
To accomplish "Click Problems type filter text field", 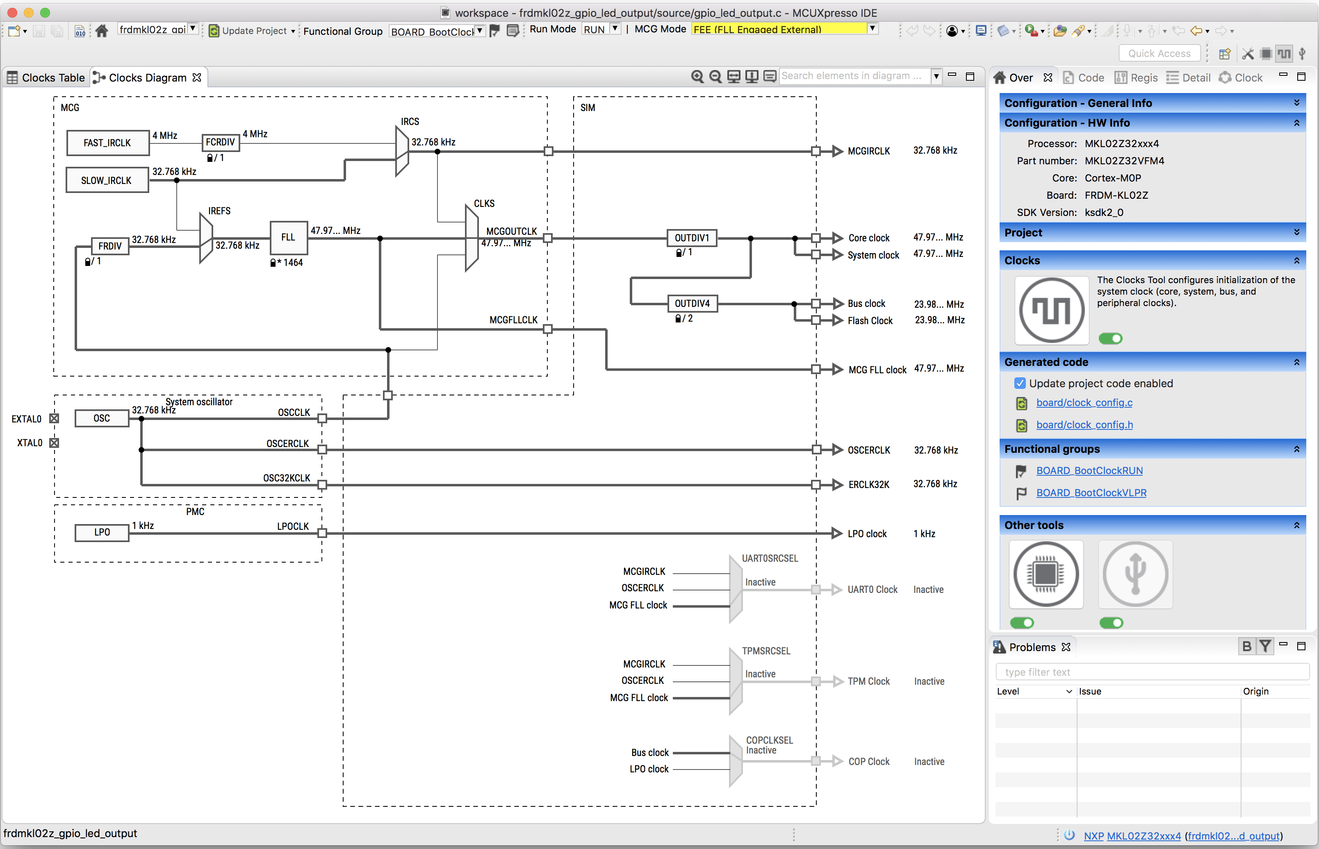I will tap(1152, 672).
